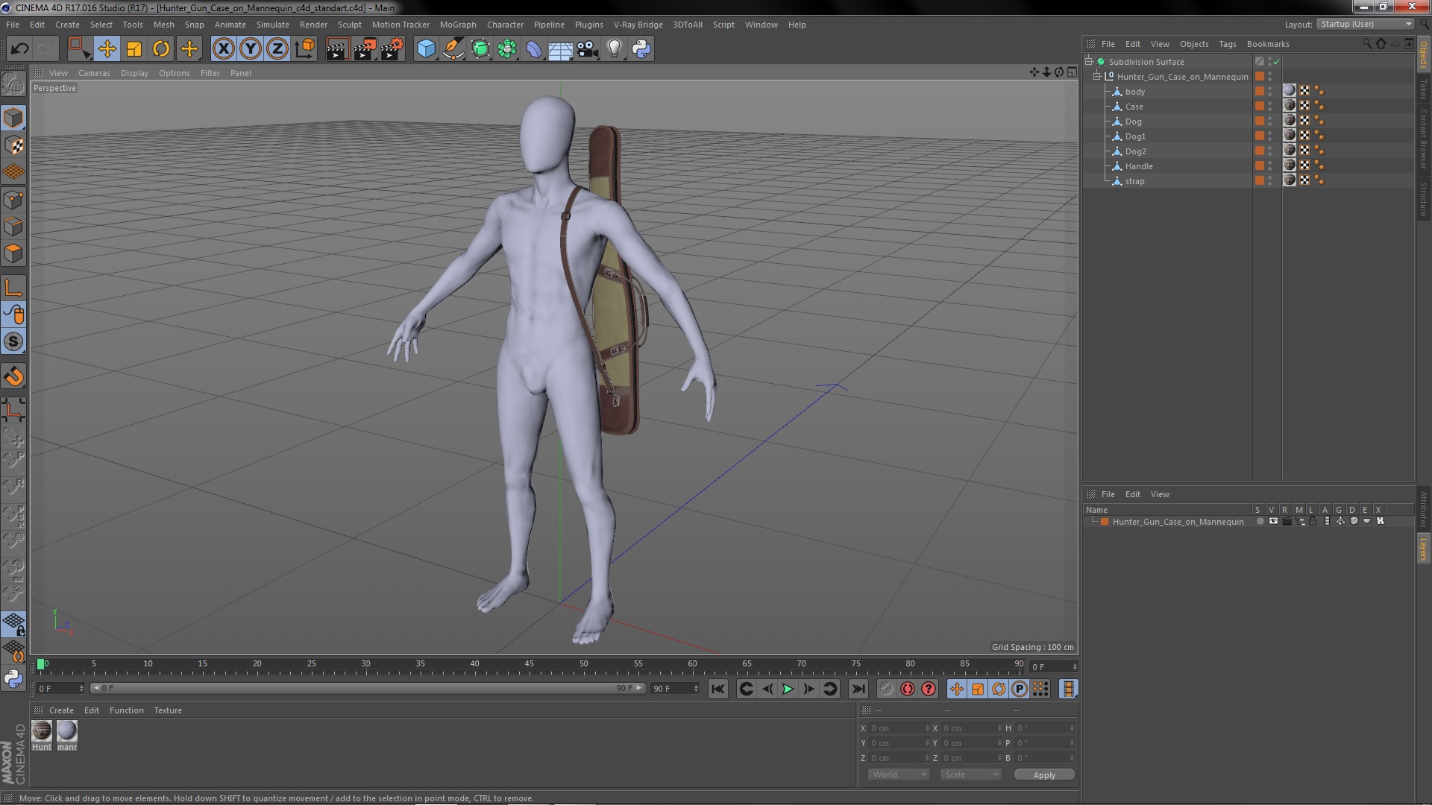The width and height of the screenshot is (1432, 805).
Task: Open Layout Startup (User) dropdown
Action: [x=1366, y=24]
